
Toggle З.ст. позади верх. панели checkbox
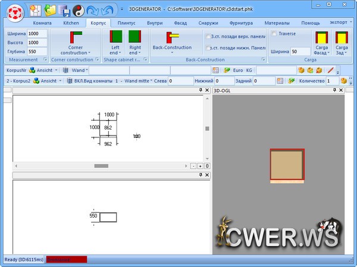[x=208, y=36]
